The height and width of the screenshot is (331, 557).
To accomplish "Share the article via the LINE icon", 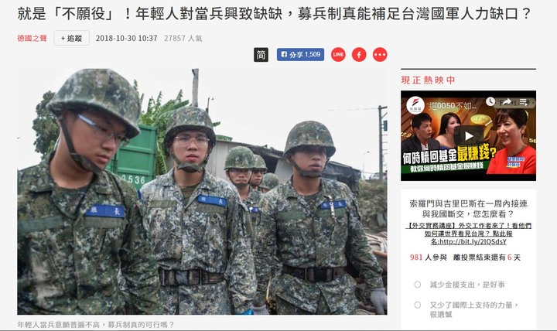I will click(338, 55).
